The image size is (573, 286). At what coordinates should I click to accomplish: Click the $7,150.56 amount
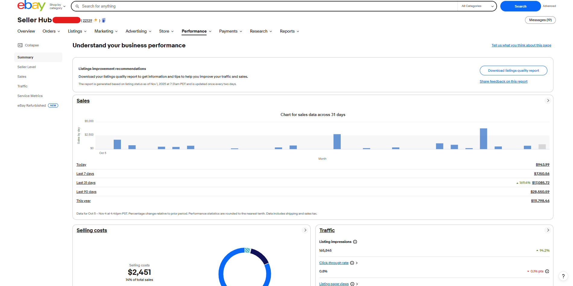click(542, 174)
